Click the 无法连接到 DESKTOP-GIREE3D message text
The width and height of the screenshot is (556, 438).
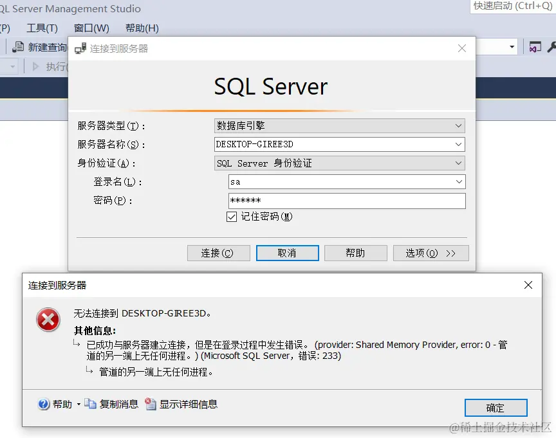pyautogui.click(x=142, y=313)
